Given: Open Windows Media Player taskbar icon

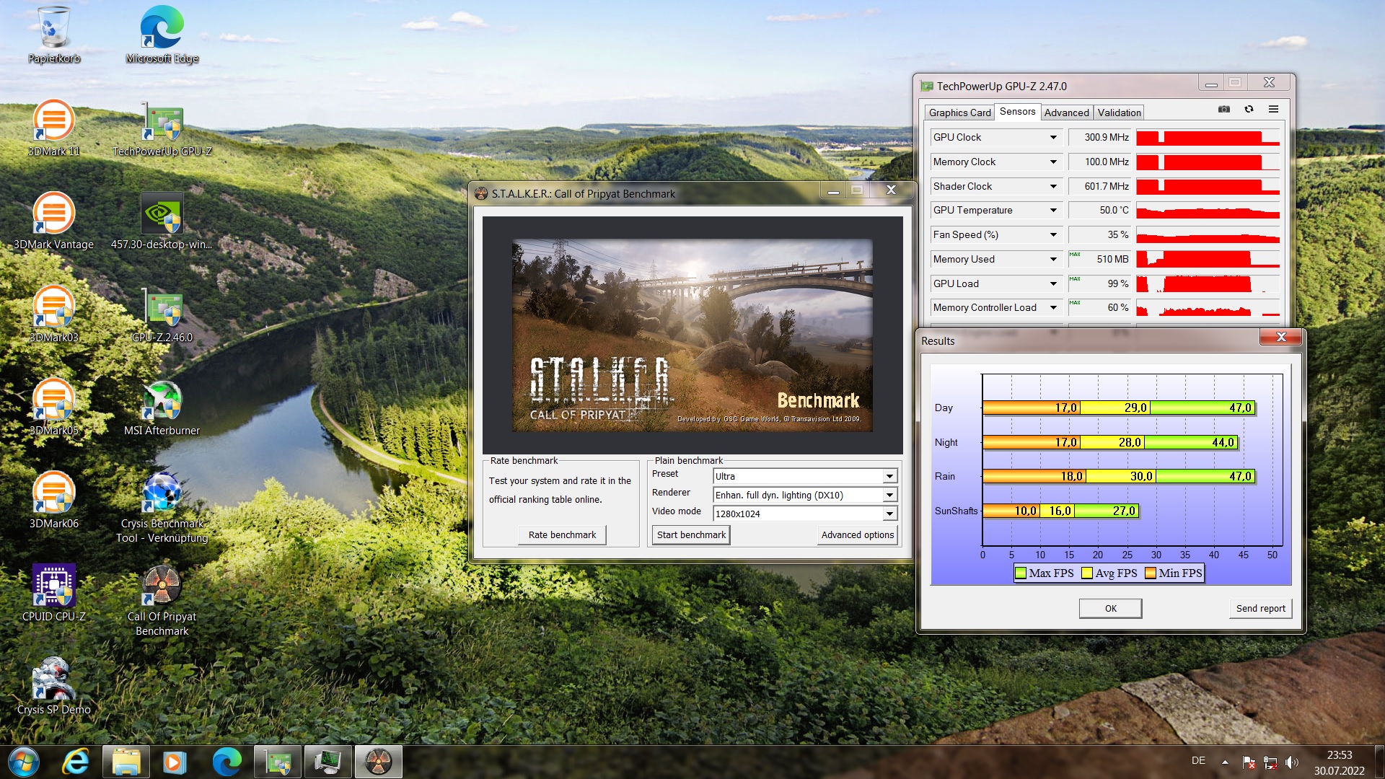Looking at the screenshot, I should 174,762.
